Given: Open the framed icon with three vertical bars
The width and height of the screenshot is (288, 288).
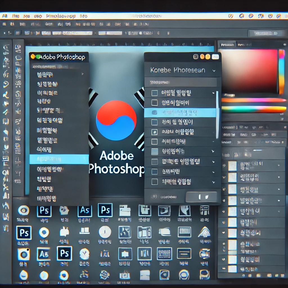Looking at the screenshot, I should 145,254.
